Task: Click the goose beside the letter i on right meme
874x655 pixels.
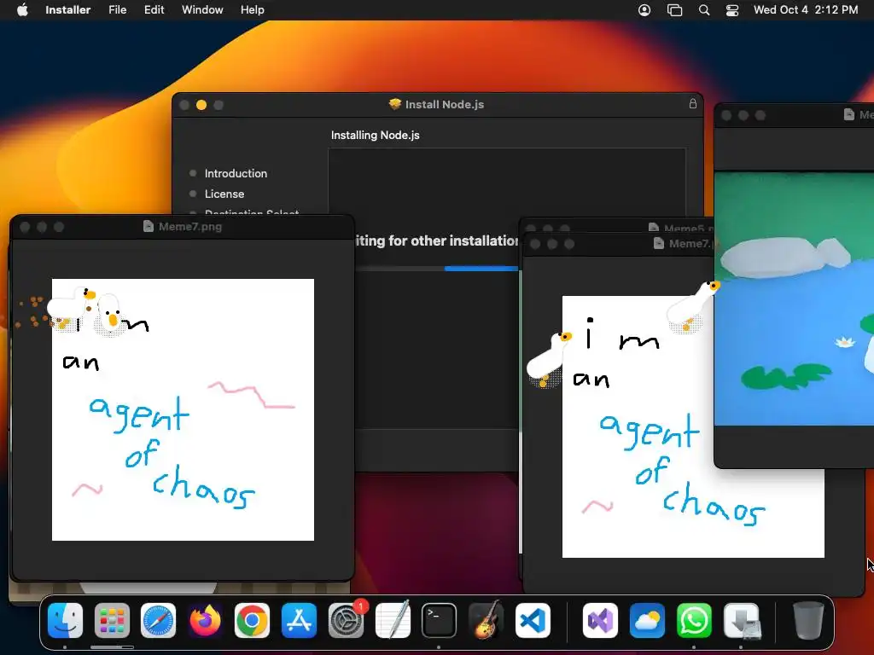Action: 549,359
